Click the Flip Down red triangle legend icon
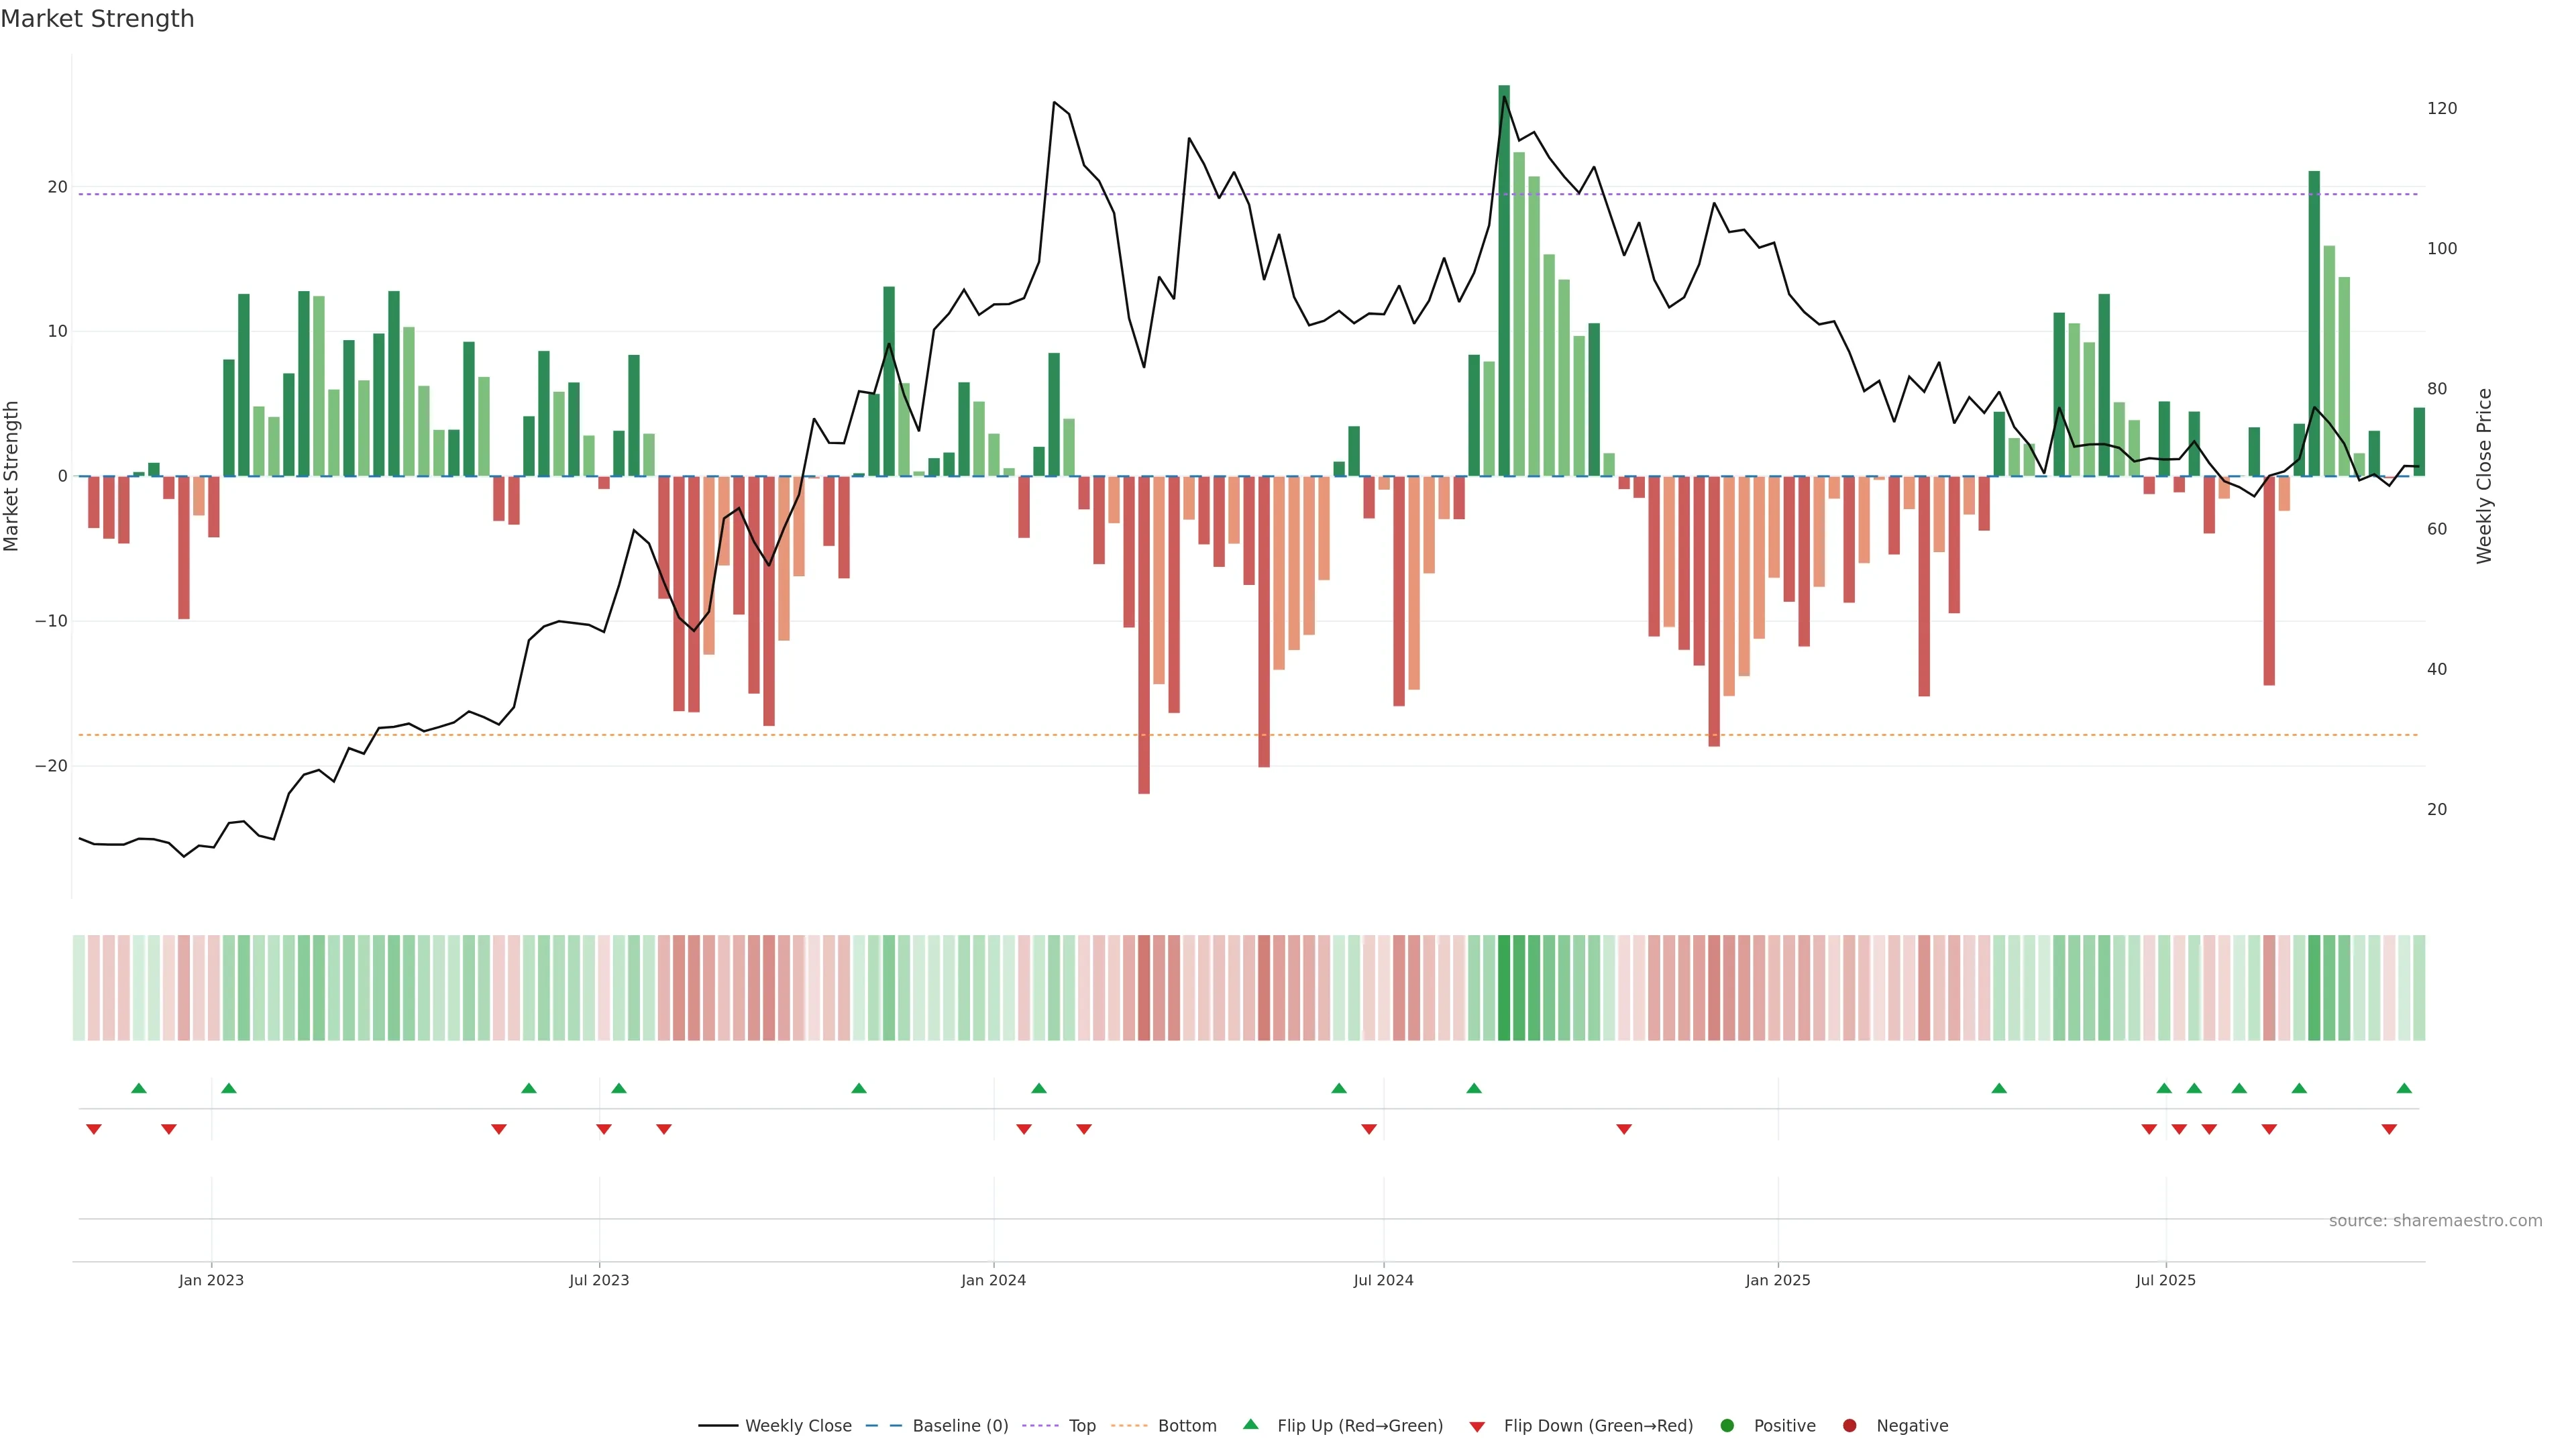2576x1449 pixels. point(1476,1426)
